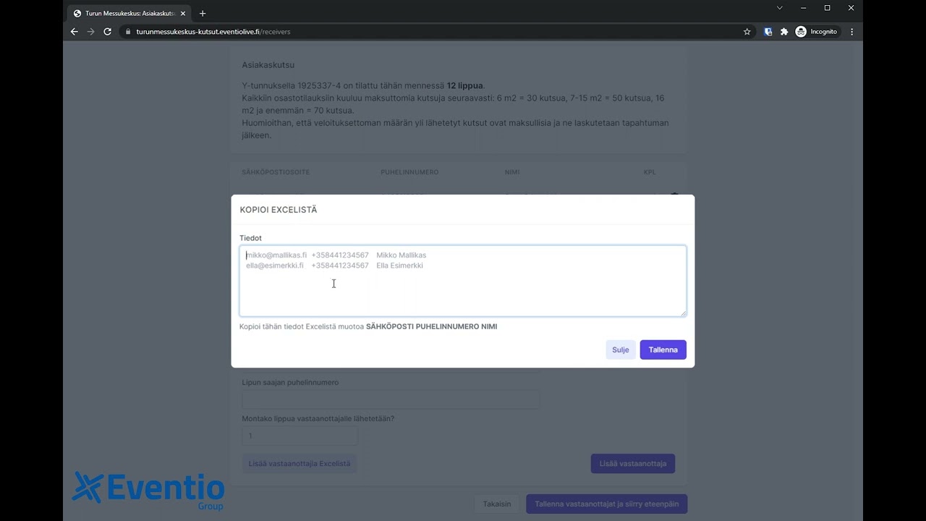Click the KPL column header
This screenshot has height=521, width=926.
click(x=650, y=172)
